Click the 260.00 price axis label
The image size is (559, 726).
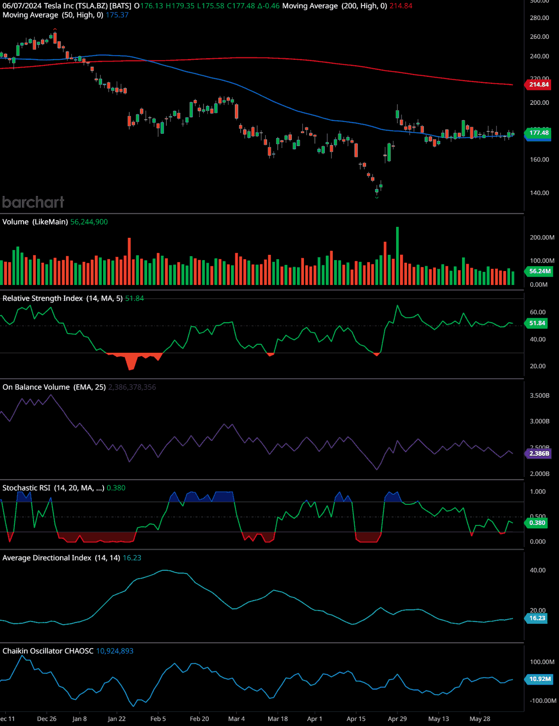(x=539, y=37)
